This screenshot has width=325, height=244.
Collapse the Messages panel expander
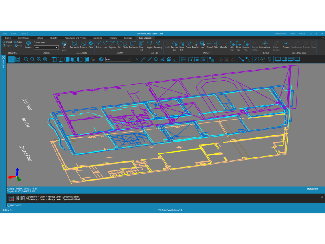coord(9,205)
